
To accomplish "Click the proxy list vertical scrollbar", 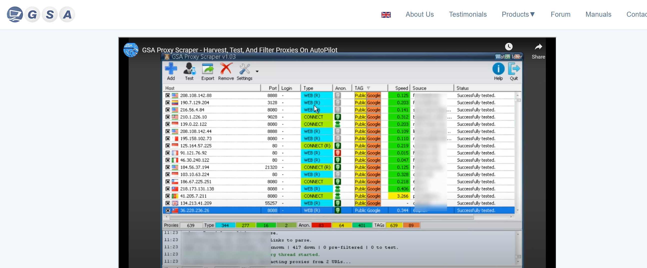I will click(517, 153).
